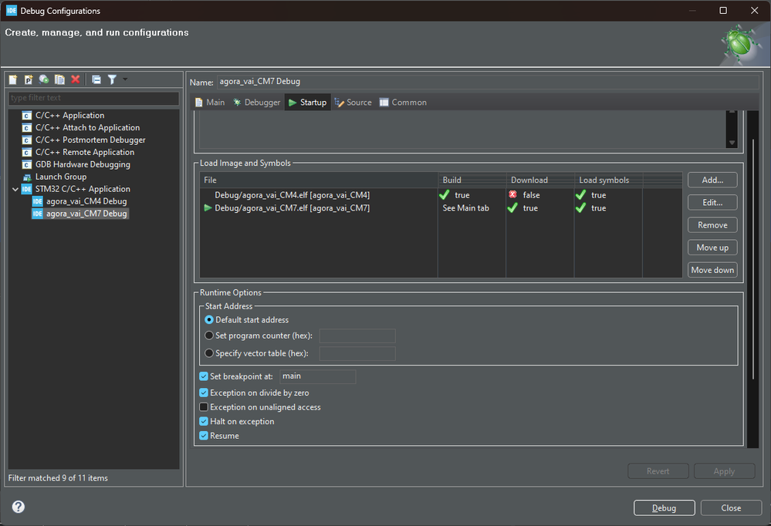Duplicate the selected launch configuration
The image size is (771, 526).
(x=59, y=79)
